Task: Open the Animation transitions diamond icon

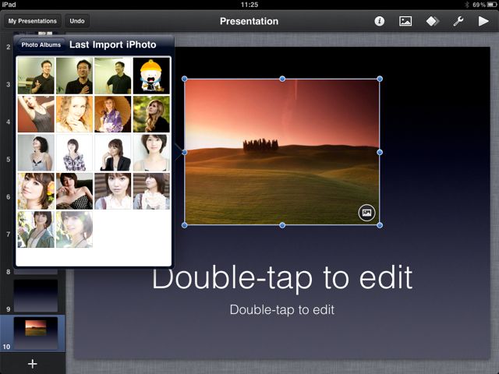Action: click(433, 21)
